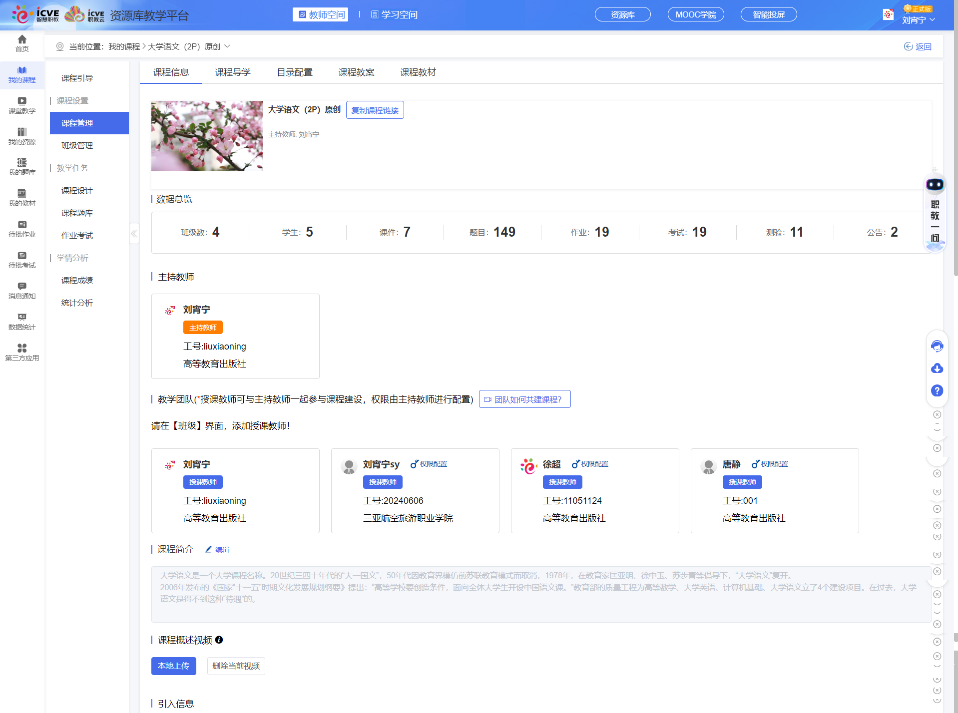Expand the breadcrumb arrow after 原创
This screenshot has height=713, width=958.
227,46
